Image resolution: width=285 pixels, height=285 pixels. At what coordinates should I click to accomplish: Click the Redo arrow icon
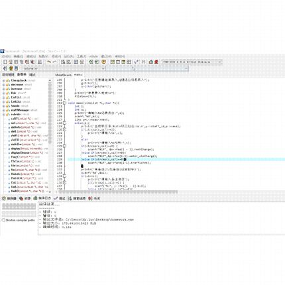click(54, 62)
